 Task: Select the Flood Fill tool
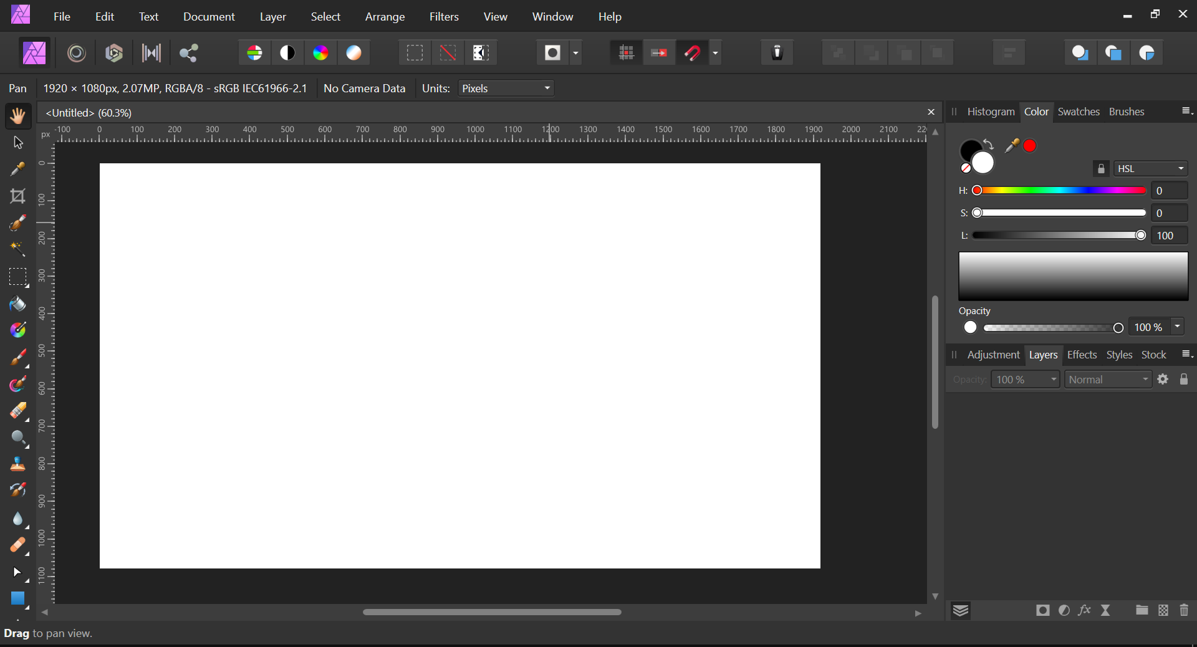(18, 304)
